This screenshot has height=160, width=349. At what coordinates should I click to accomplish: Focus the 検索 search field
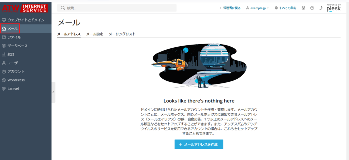tap(117, 8)
